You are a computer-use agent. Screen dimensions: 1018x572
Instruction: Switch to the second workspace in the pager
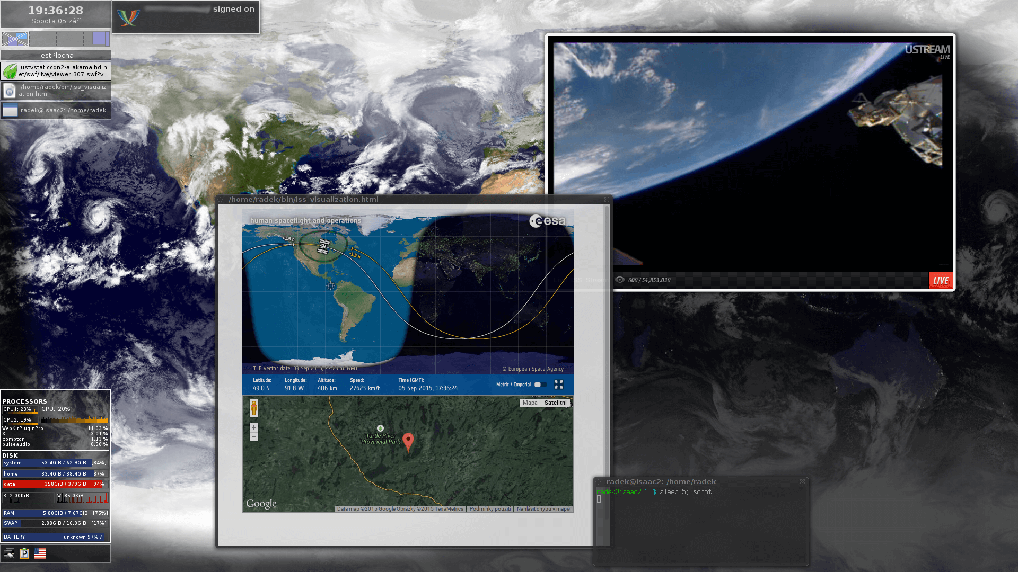tap(42, 38)
